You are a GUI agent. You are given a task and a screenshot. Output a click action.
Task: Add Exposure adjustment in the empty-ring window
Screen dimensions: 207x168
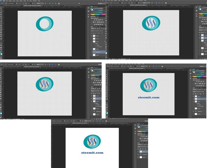pyautogui.click(x=100, y=20)
